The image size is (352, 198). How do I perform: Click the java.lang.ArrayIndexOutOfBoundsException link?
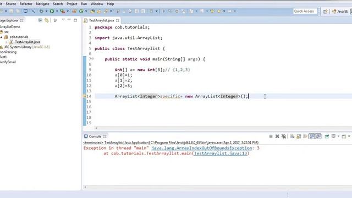(x=202, y=148)
